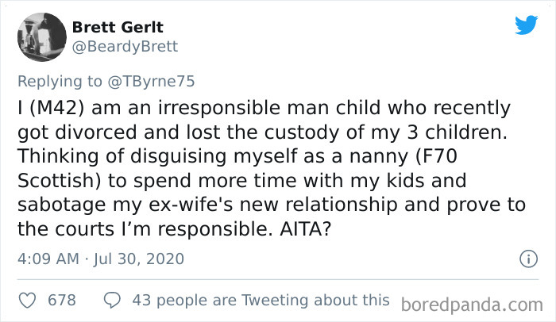Viewport: 556px width, 322px height.
Task: Click the 678 likes count
Action: [x=62, y=301]
